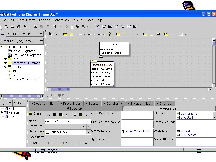Viewport: 216px width, 162px height.
Task: Switch to the Presentation tab
Action: pos(71,103)
